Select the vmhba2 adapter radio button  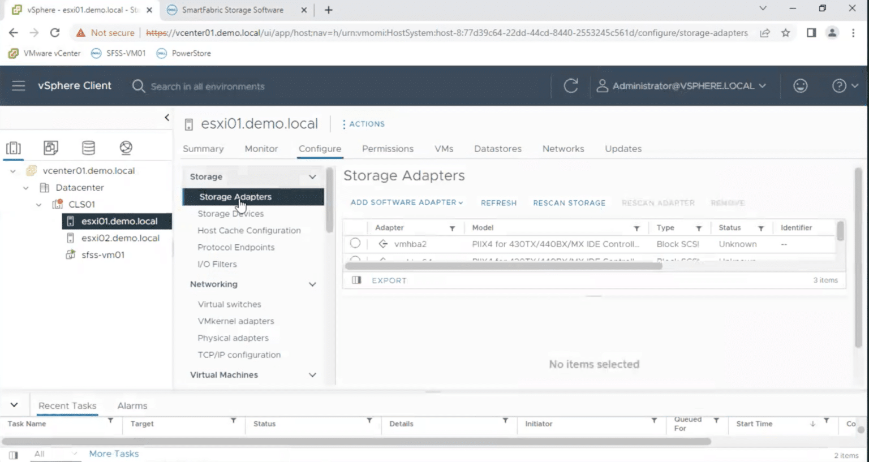click(355, 244)
